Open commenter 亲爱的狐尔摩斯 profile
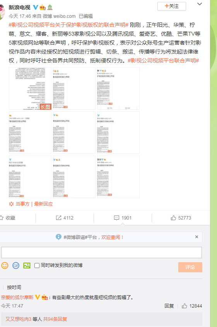Image resolution: width=217 pixels, height=327 pixels. click(17, 298)
